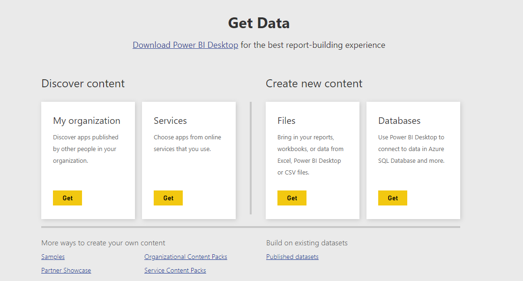Viewport: 523px width, 281px height.
Task: Follow the Partner Showcase link
Action: click(66, 270)
